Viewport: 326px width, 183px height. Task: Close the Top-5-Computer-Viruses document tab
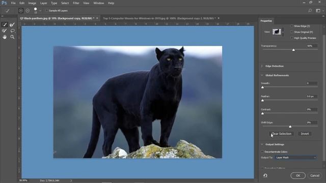pos(219,18)
